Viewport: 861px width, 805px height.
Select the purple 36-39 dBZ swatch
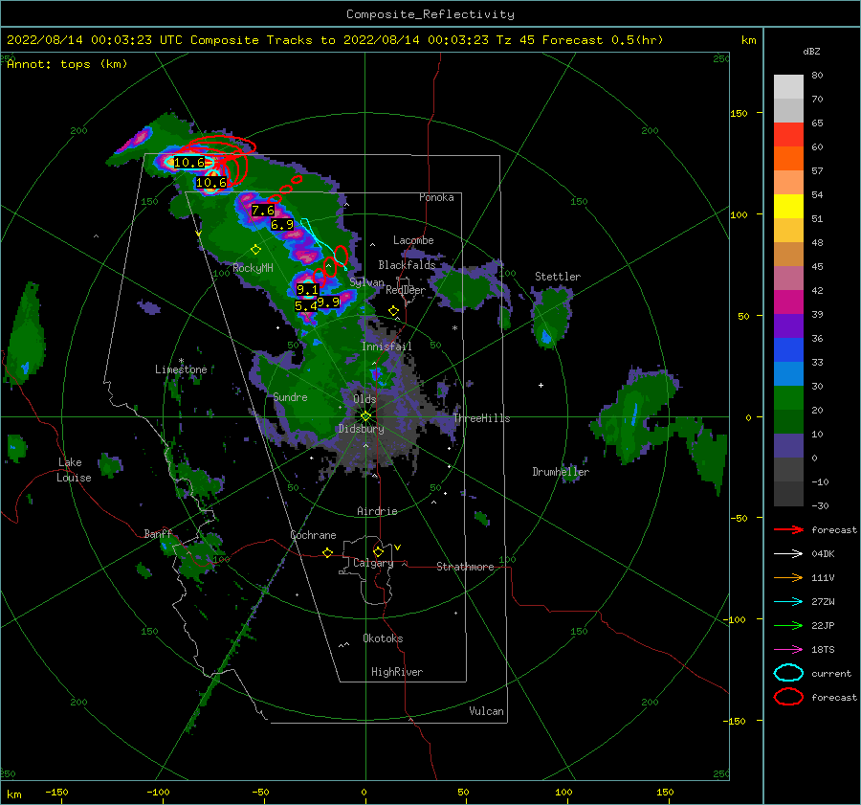tap(788, 326)
